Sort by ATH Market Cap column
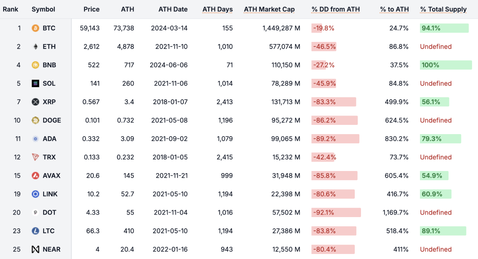The height and width of the screenshot is (259, 478). (x=269, y=9)
